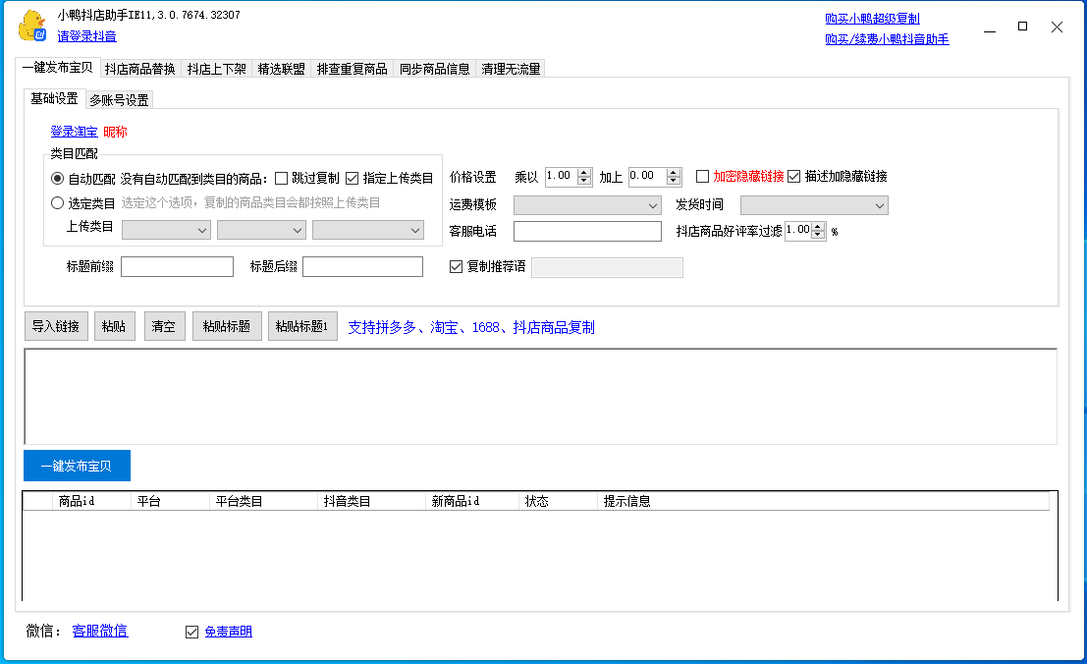The height and width of the screenshot is (664, 1087).
Task: Select the 多账号设置 sub-tab
Action: (119, 100)
